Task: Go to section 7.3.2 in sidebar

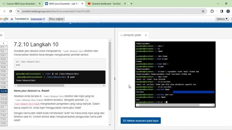Action: tap(4, 115)
